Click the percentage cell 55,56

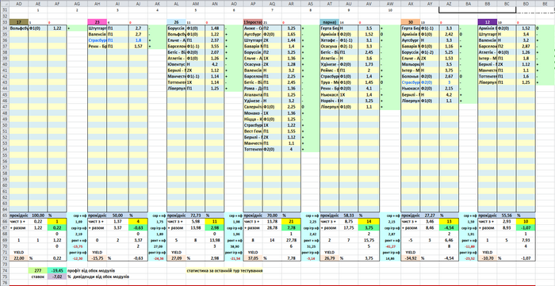[x=507, y=215]
